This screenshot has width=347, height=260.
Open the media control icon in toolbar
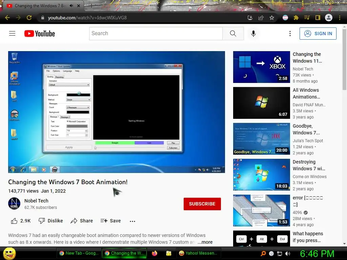click(307, 18)
